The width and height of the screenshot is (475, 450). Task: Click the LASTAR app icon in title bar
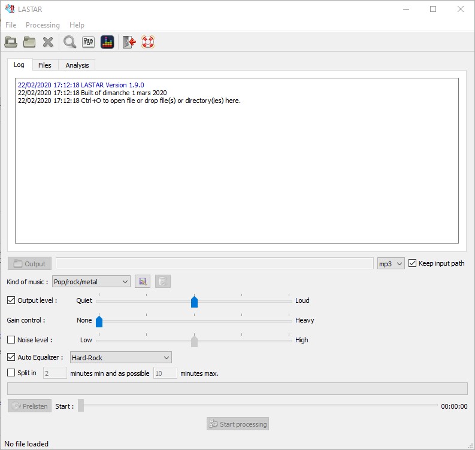pyautogui.click(x=10, y=9)
